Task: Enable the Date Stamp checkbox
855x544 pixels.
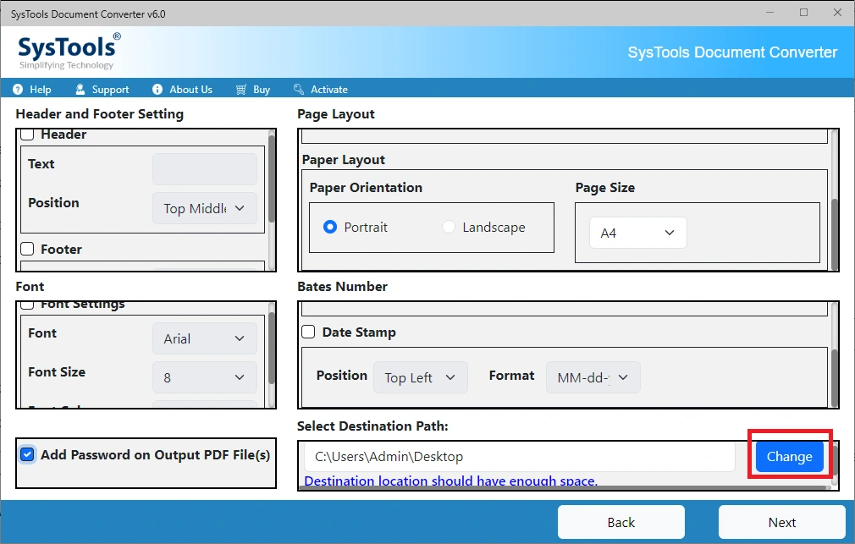Action: click(309, 332)
